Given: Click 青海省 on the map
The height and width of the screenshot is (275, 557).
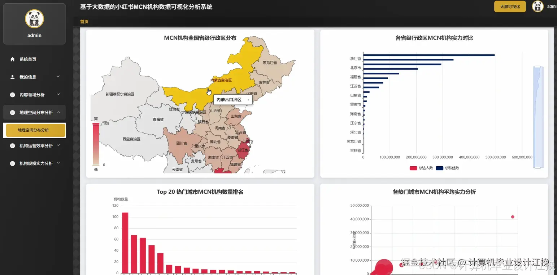Looking at the screenshot, I should pyautogui.click(x=158, y=120).
